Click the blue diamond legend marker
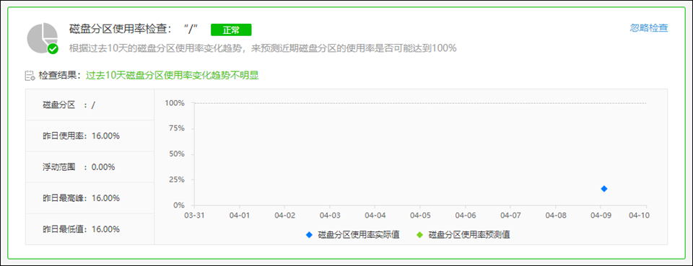Viewport: 693px width, 266px height. click(x=309, y=235)
